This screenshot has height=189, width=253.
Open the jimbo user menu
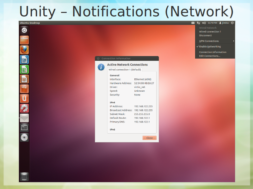(224, 23)
